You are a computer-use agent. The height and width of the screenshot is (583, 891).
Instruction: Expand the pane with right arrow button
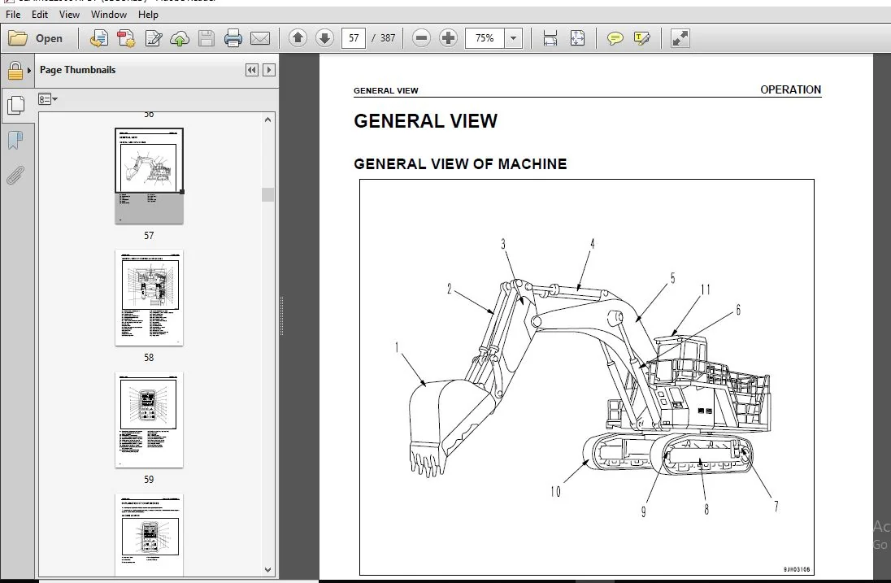point(269,70)
